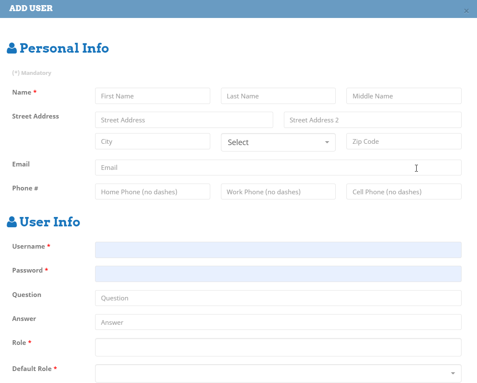477x383 pixels.
Task: Focus the First Name field
Action: (x=152, y=96)
